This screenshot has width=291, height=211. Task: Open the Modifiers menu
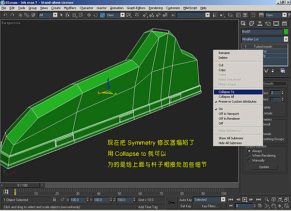coord(70,8)
